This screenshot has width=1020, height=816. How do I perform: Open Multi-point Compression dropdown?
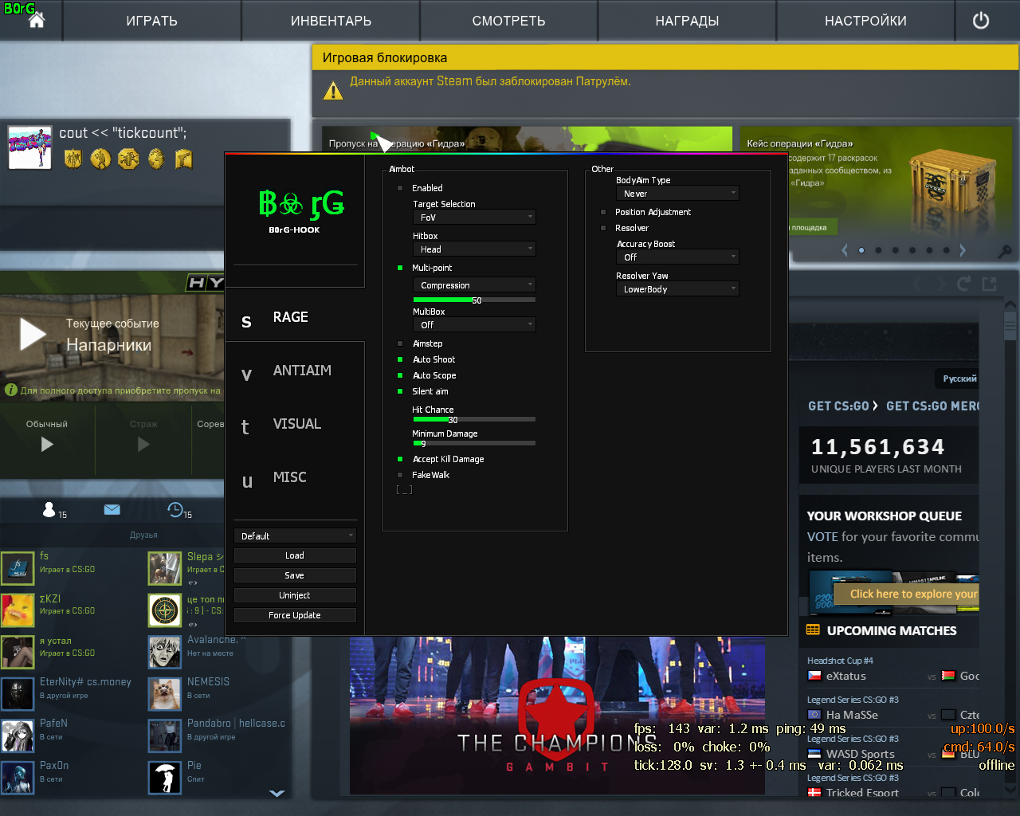click(x=474, y=285)
